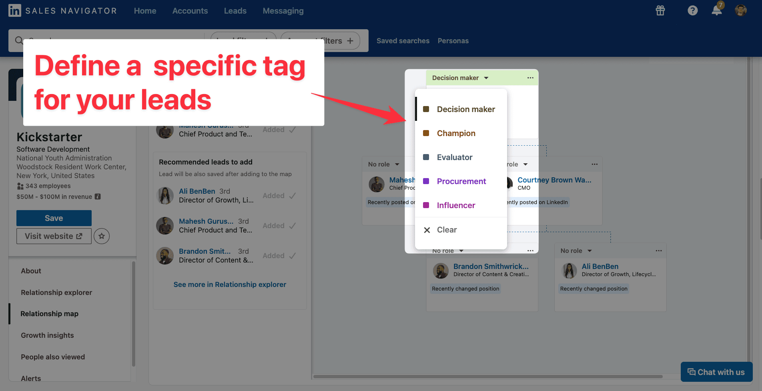
Task: Open Saved searches
Action: [x=403, y=41]
